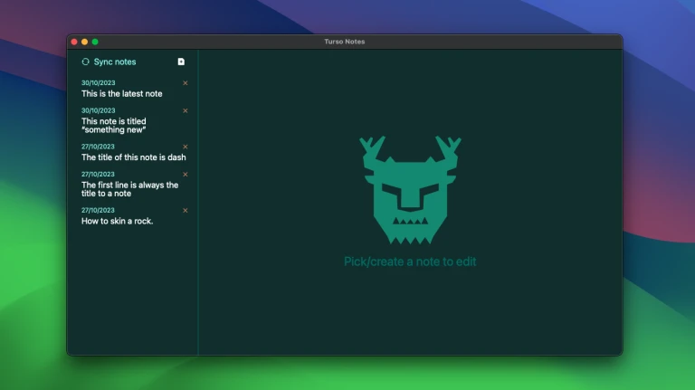
Task: Minimize the Turso Notes window with the yellow button
Action: [x=85, y=42]
